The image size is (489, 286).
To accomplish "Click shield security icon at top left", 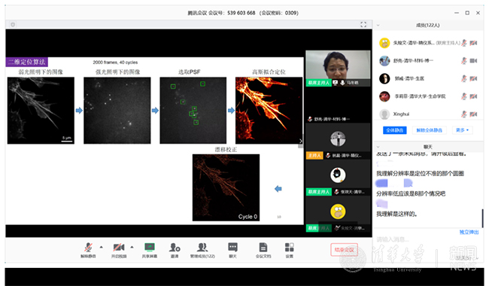I will [x=13, y=24].
